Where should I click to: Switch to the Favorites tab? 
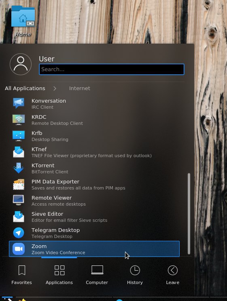click(x=21, y=274)
